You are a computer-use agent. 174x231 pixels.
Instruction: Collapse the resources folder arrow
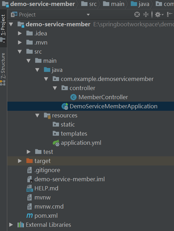coord(37,116)
